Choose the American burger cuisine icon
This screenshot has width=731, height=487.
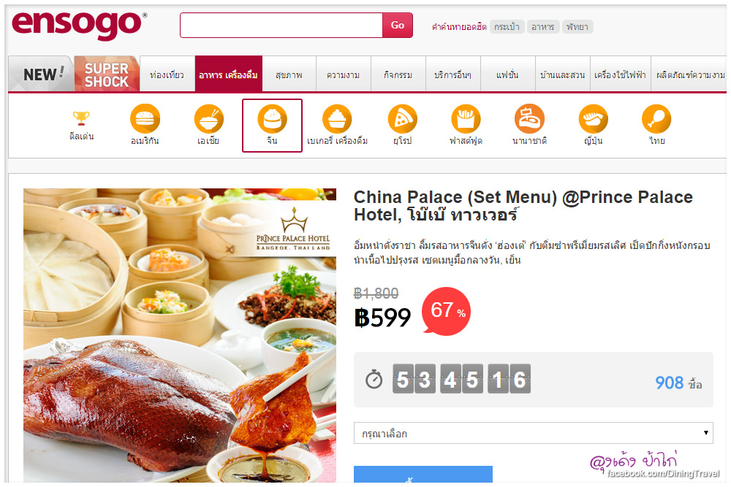pyautogui.click(x=145, y=119)
